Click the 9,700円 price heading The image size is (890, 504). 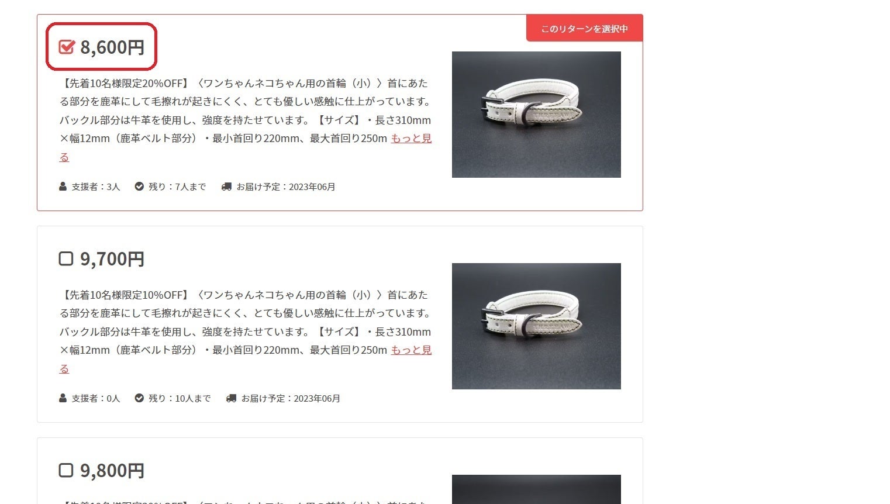tap(112, 258)
